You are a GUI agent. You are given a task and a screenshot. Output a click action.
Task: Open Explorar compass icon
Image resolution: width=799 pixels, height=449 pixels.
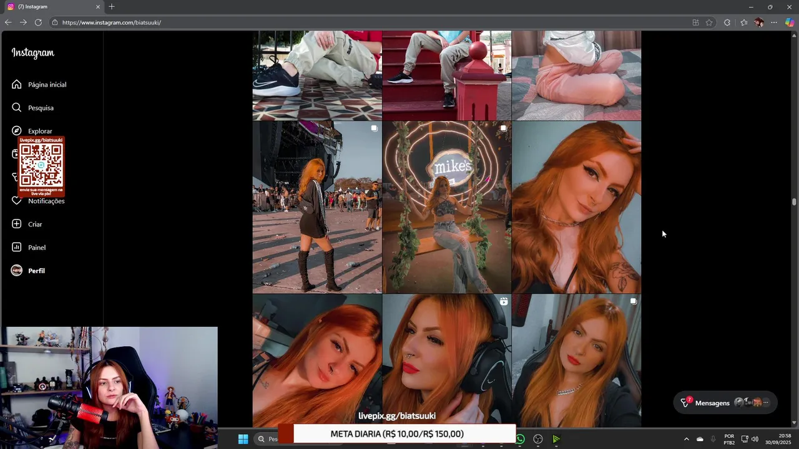(17, 131)
